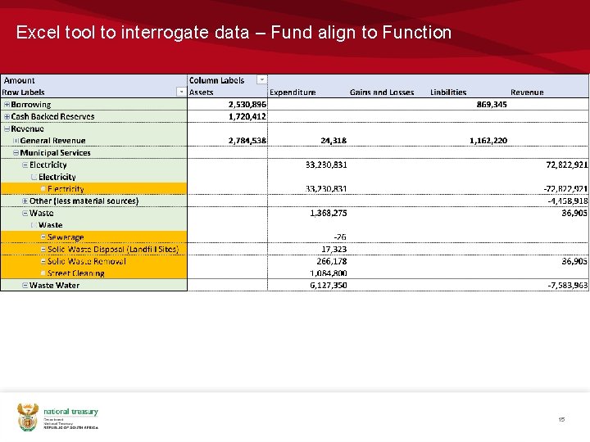Image resolution: width=590 pixels, height=442 pixels.
Task: Expand Other (less material sources) row
Action: [25, 201]
